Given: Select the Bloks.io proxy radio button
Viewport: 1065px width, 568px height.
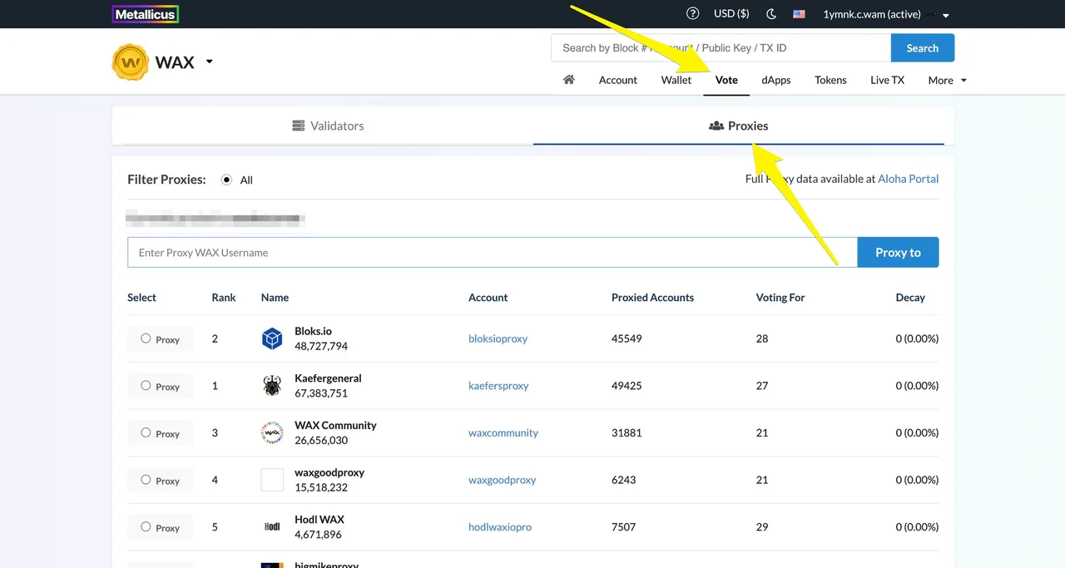Looking at the screenshot, I should click(146, 338).
